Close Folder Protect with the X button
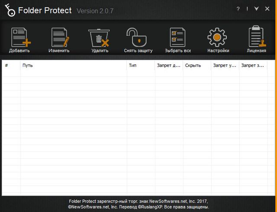The image size is (277, 212). point(267,9)
